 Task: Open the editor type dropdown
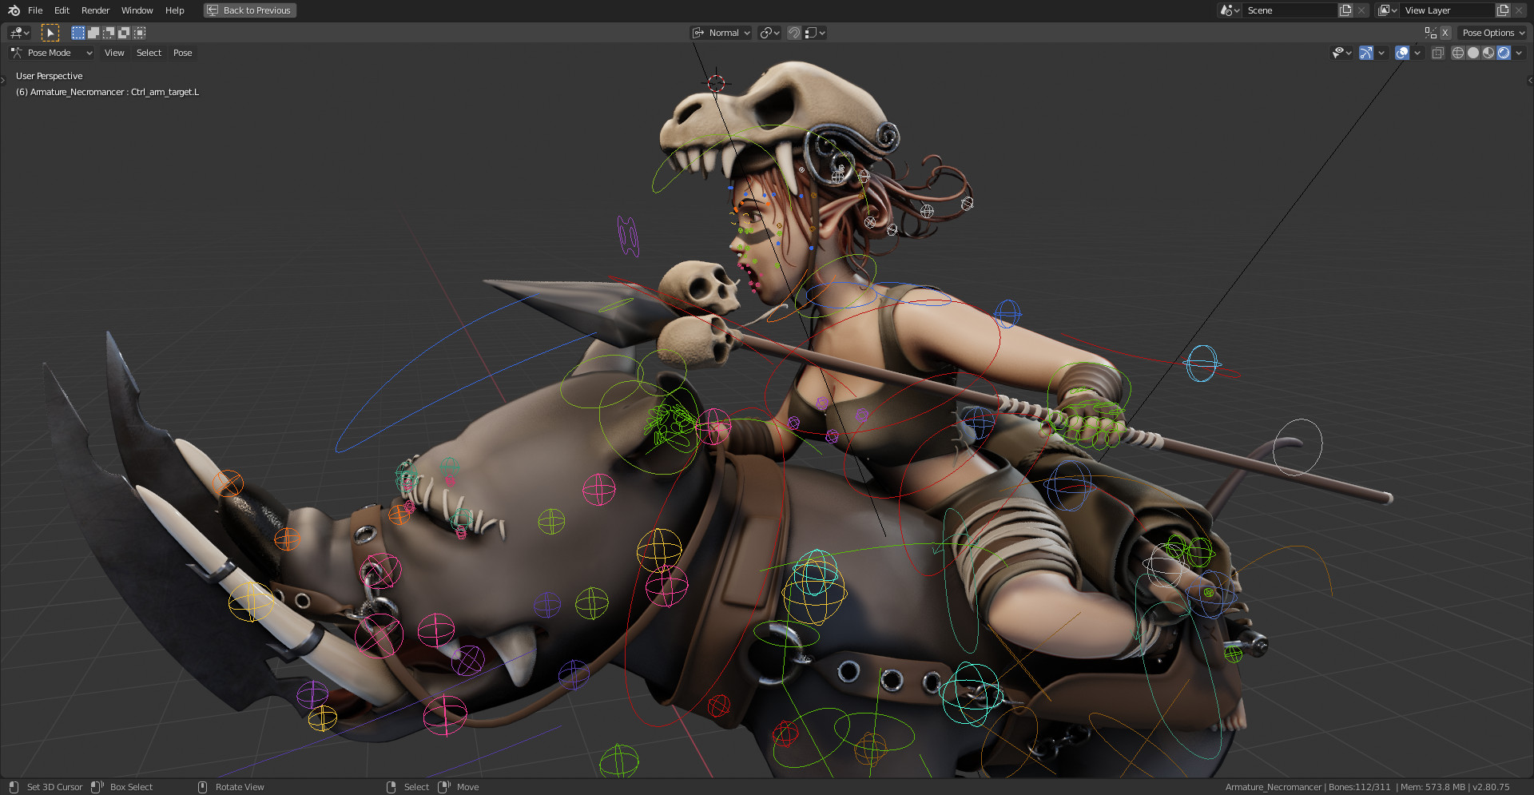19,33
